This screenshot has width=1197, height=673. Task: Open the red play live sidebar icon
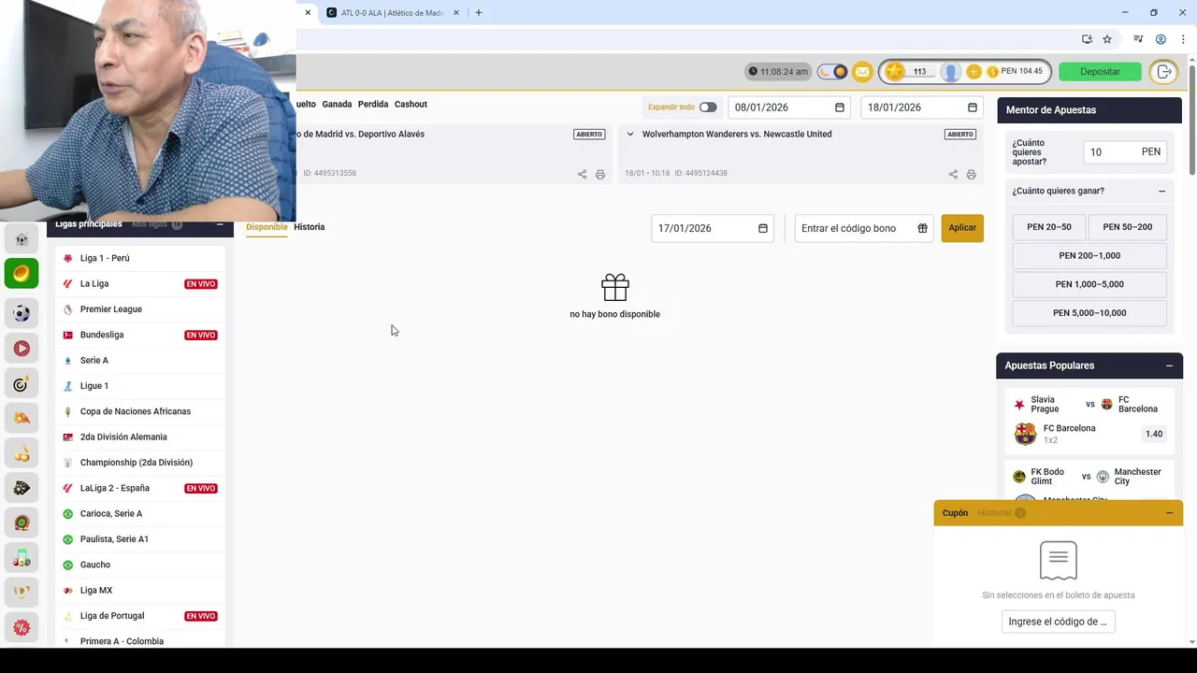[22, 349]
